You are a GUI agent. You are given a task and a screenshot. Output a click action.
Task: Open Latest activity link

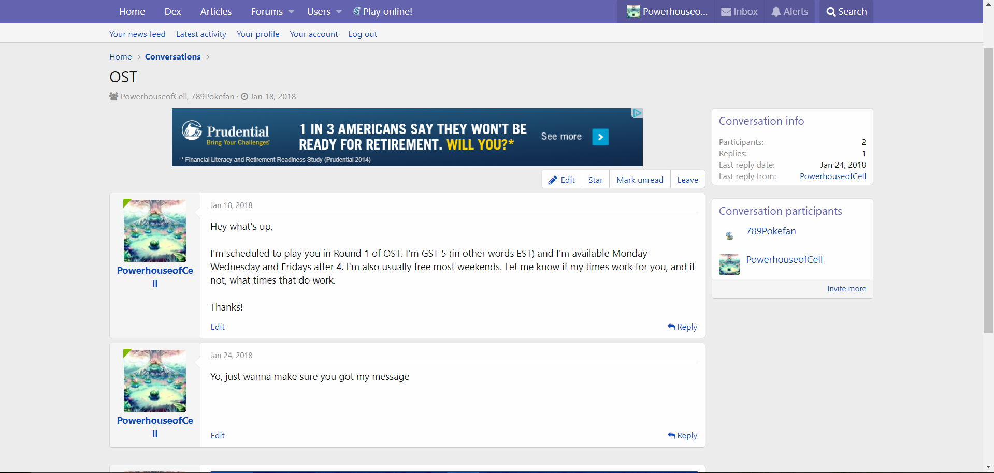click(201, 34)
